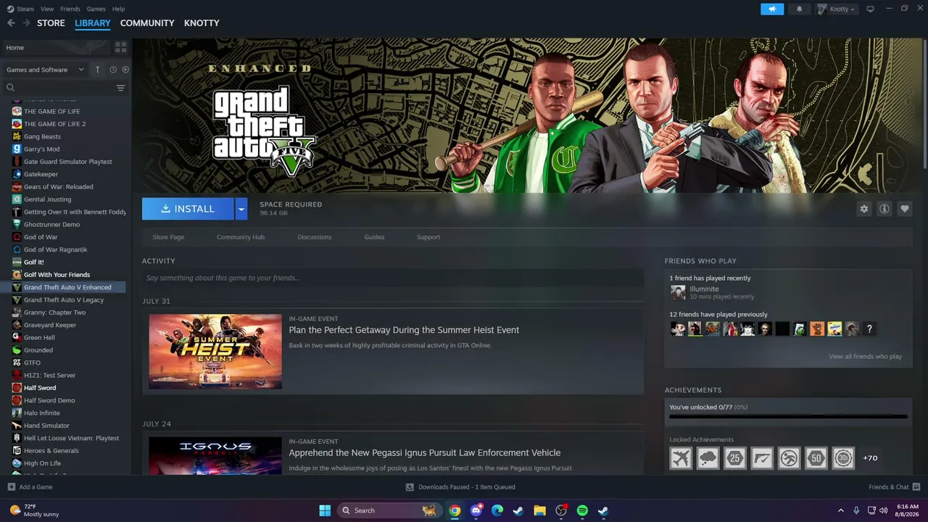Toggle the recent activity clock filter

tap(113, 70)
